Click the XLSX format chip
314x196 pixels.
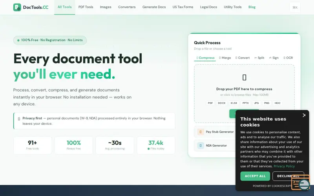[234, 103]
